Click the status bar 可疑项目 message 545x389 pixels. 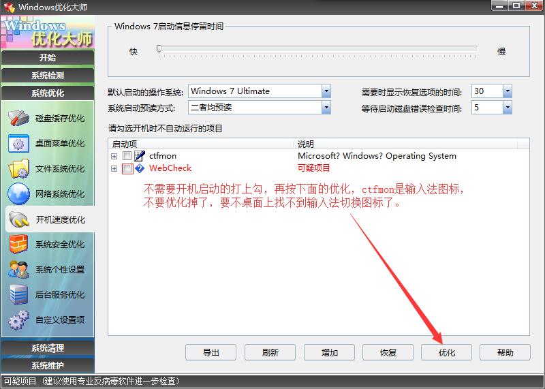[91, 381]
